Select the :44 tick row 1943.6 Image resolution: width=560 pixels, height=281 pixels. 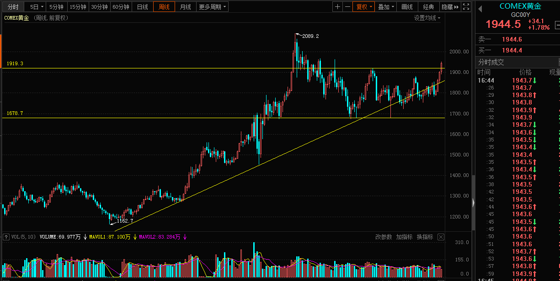tap(517, 207)
